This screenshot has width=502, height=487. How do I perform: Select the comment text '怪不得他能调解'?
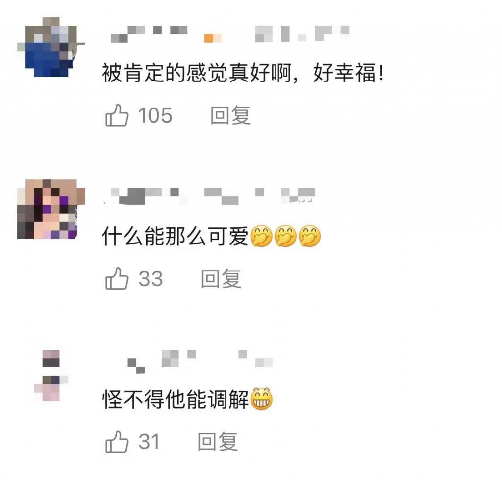click(x=175, y=400)
